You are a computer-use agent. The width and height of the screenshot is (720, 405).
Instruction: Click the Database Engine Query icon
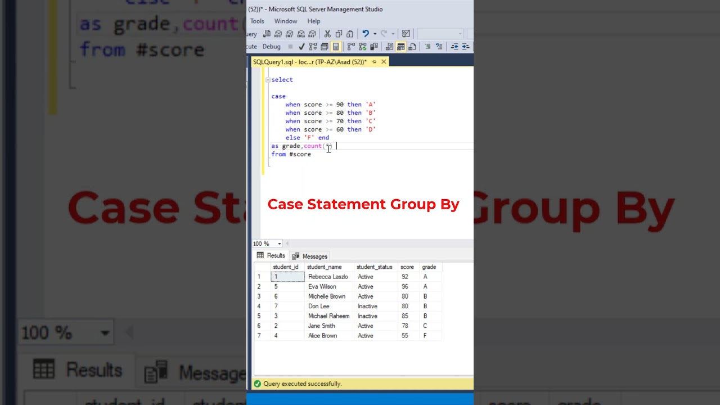coord(267,34)
